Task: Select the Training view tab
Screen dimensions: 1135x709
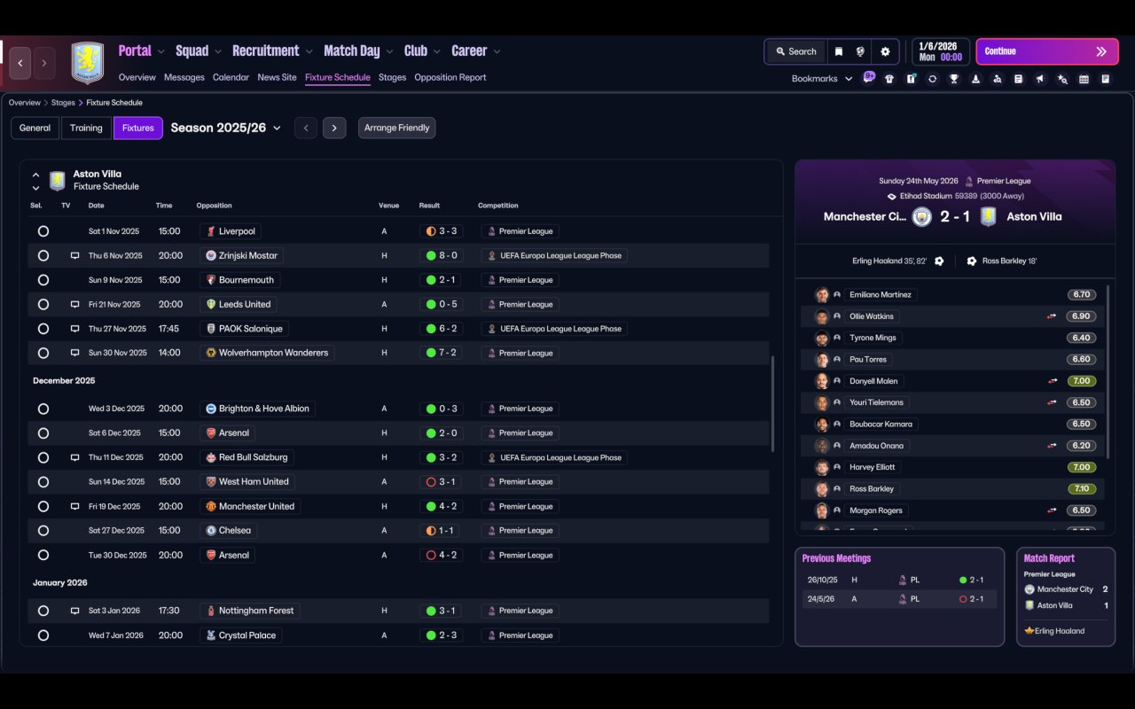Action: pos(86,128)
